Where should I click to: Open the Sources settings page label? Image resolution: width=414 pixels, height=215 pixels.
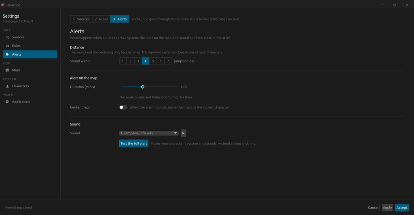click(x=18, y=37)
